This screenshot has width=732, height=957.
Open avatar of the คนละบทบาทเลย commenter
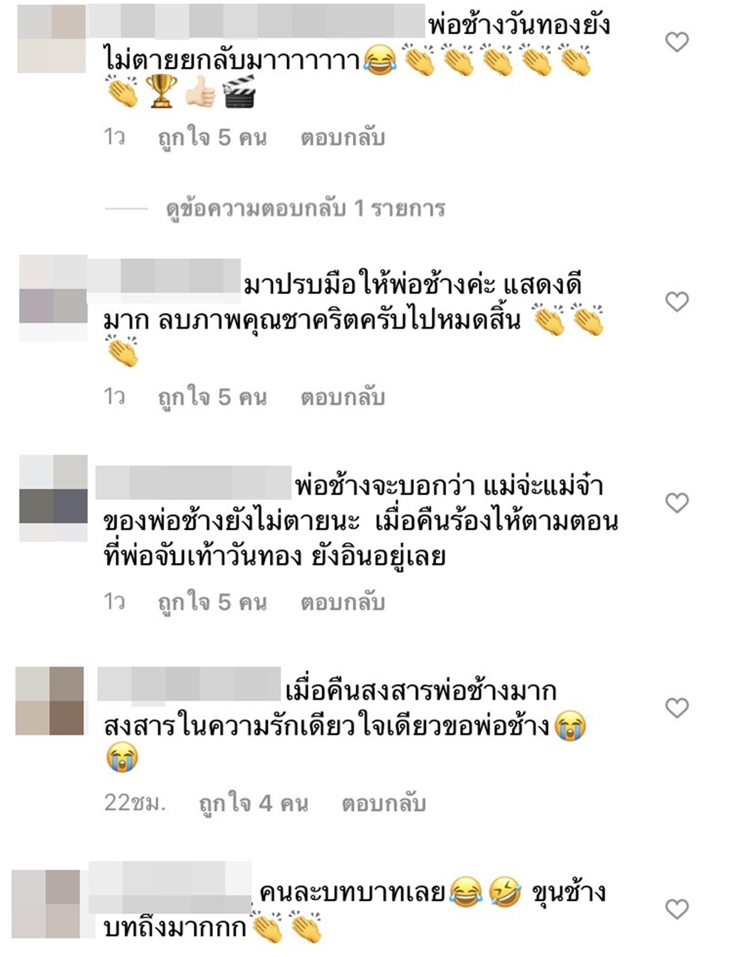tap(46, 904)
